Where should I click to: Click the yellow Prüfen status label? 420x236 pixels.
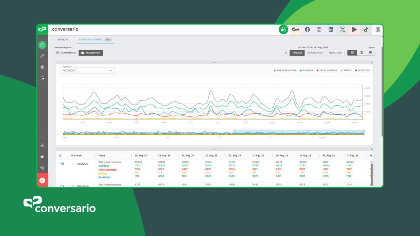pos(103,173)
